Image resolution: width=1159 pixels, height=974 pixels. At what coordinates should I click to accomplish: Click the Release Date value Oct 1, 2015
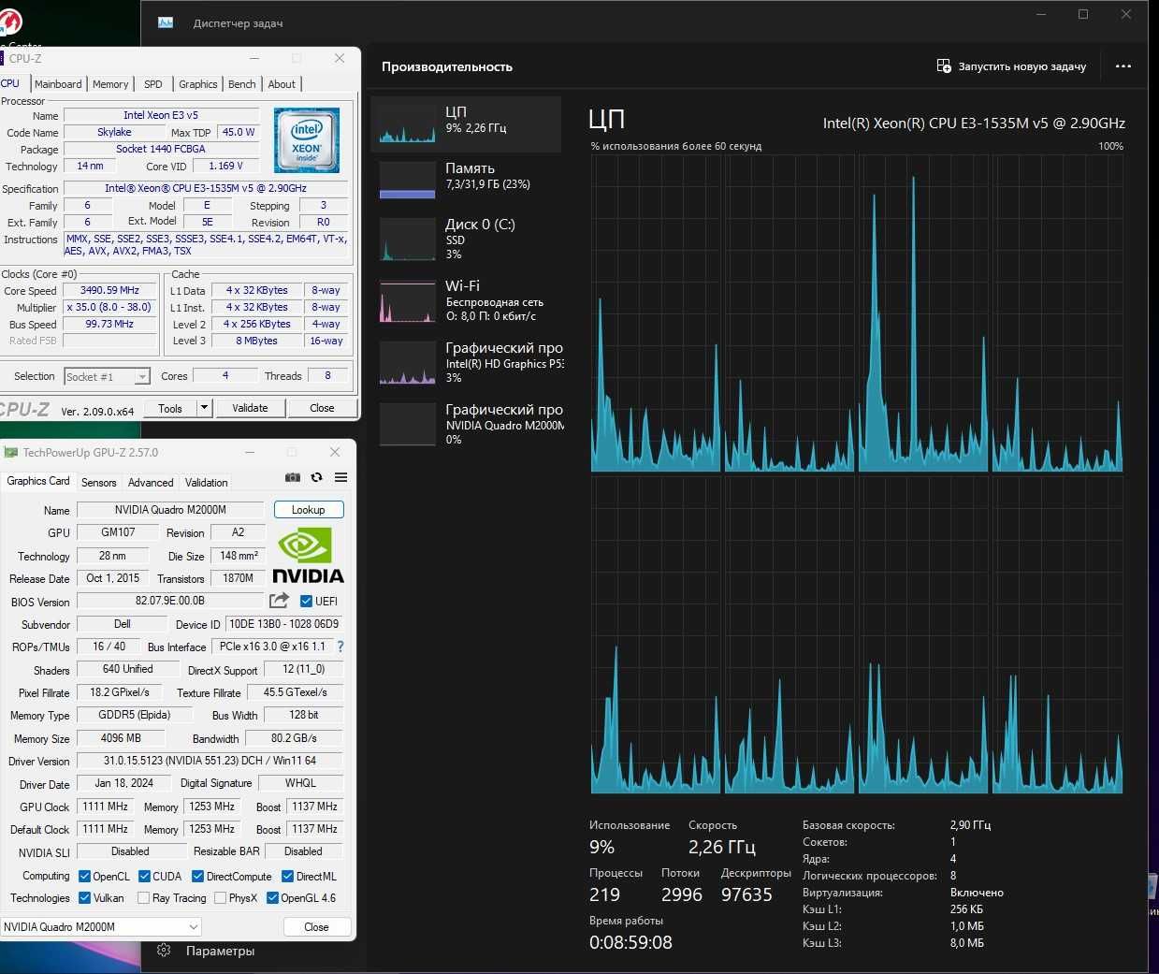112,578
